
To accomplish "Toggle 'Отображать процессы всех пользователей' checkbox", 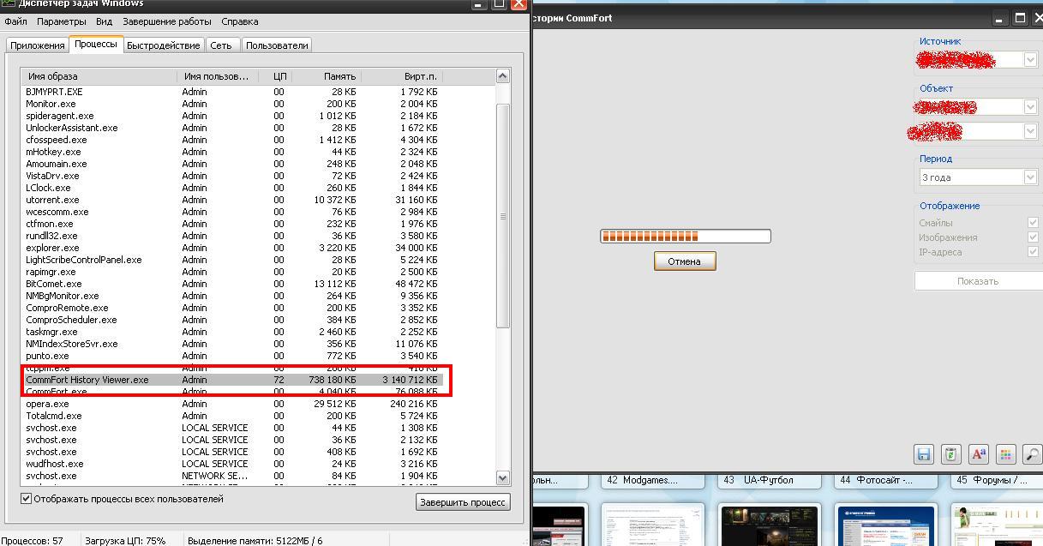I will (27, 499).
